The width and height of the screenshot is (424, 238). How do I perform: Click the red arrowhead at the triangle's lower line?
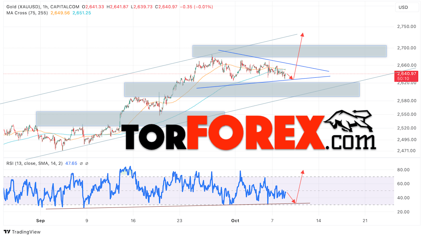(x=292, y=78)
